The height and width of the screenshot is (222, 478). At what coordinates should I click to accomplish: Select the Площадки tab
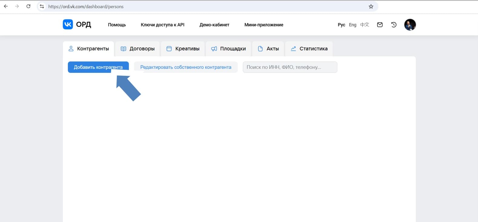click(x=229, y=49)
